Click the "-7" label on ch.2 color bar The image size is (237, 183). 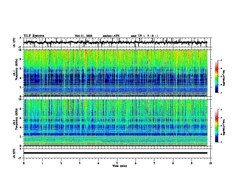[x=221, y=142]
